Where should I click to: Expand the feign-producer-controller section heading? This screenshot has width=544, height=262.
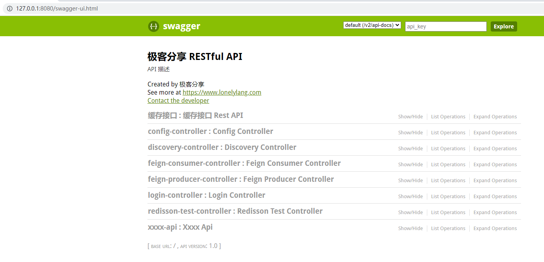click(241, 179)
